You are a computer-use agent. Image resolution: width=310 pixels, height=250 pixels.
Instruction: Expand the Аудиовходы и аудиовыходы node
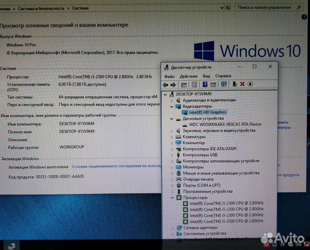[171, 101]
